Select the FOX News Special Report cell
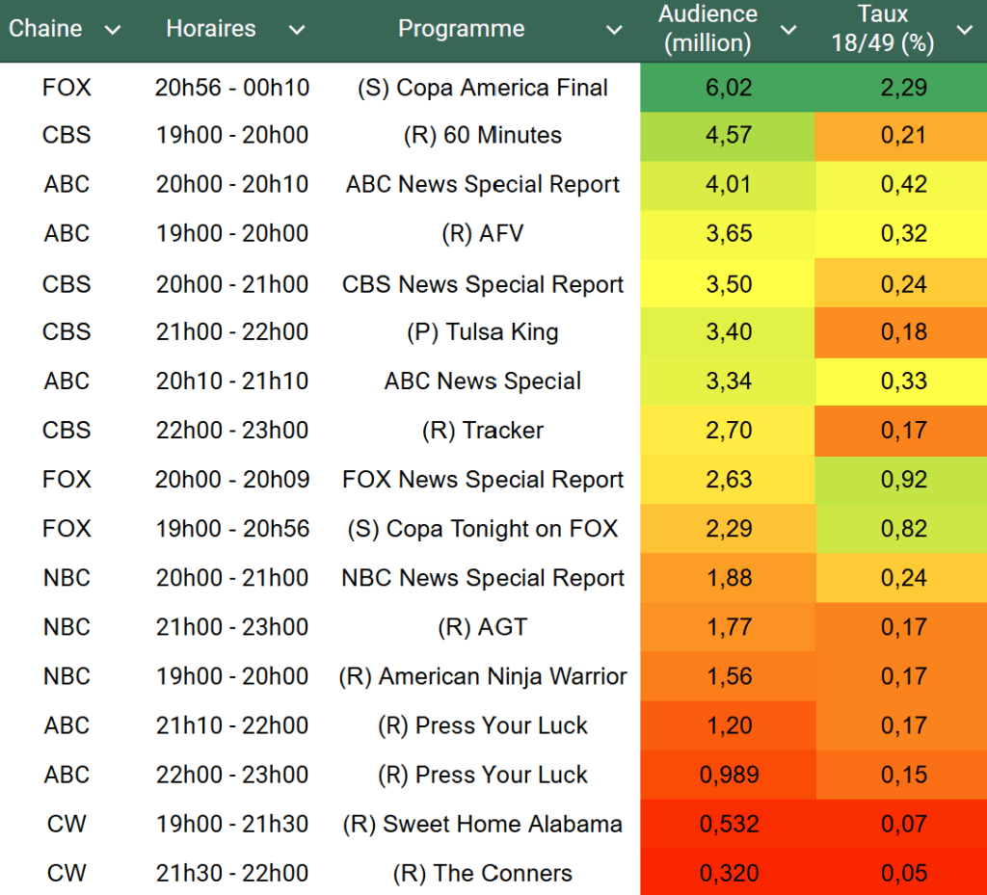 coord(482,480)
